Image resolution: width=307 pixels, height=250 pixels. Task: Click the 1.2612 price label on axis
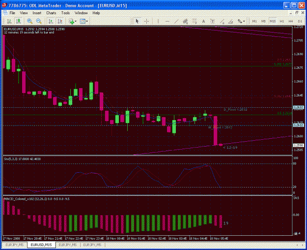pyautogui.click(x=298, y=125)
